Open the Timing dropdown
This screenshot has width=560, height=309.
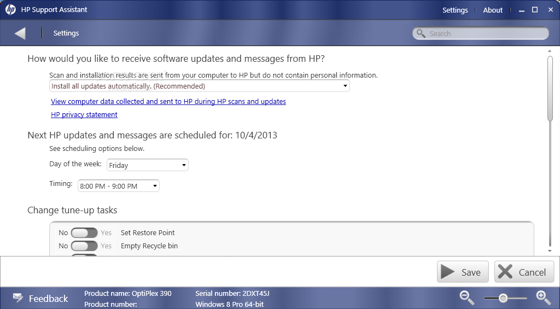[x=119, y=186]
